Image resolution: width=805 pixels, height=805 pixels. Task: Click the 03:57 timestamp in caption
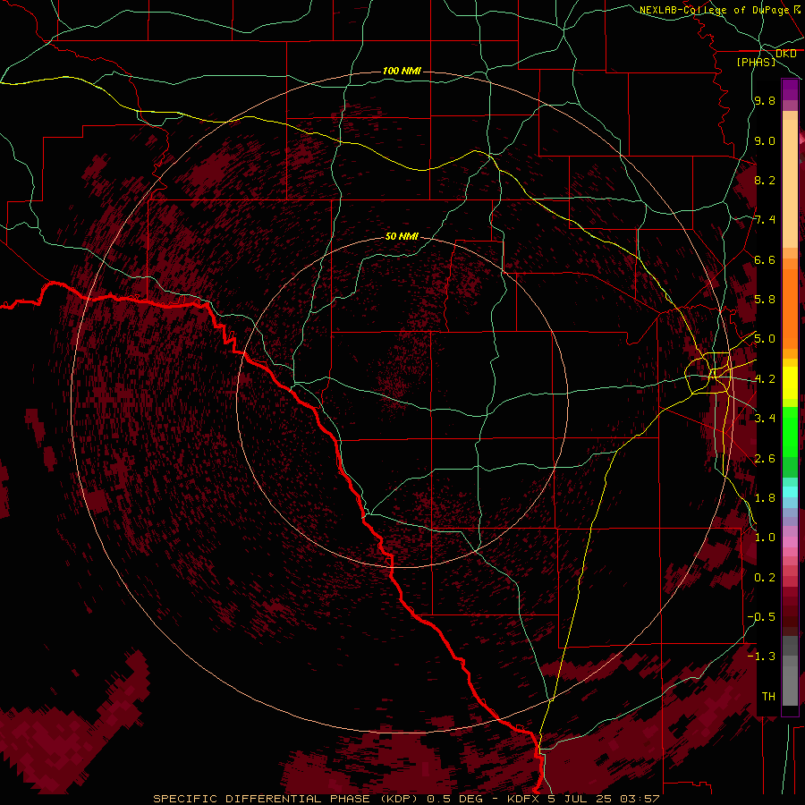click(640, 799)
